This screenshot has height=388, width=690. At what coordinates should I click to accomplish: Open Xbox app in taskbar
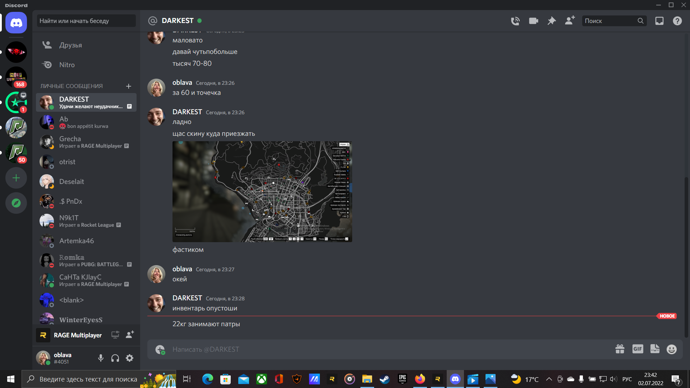click(x=262, y=379)
